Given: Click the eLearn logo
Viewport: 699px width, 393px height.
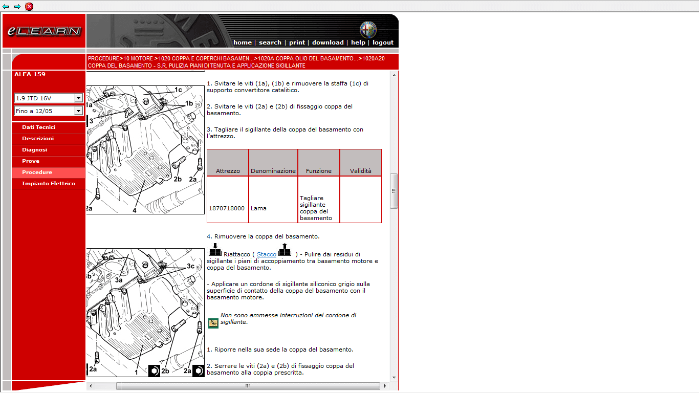Looking at the screenshot, I should tap(44, 31).
